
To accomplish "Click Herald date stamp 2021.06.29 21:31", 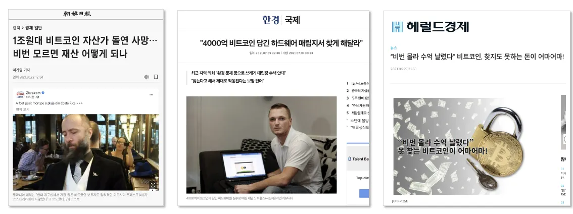I will (x=403, y=69).
